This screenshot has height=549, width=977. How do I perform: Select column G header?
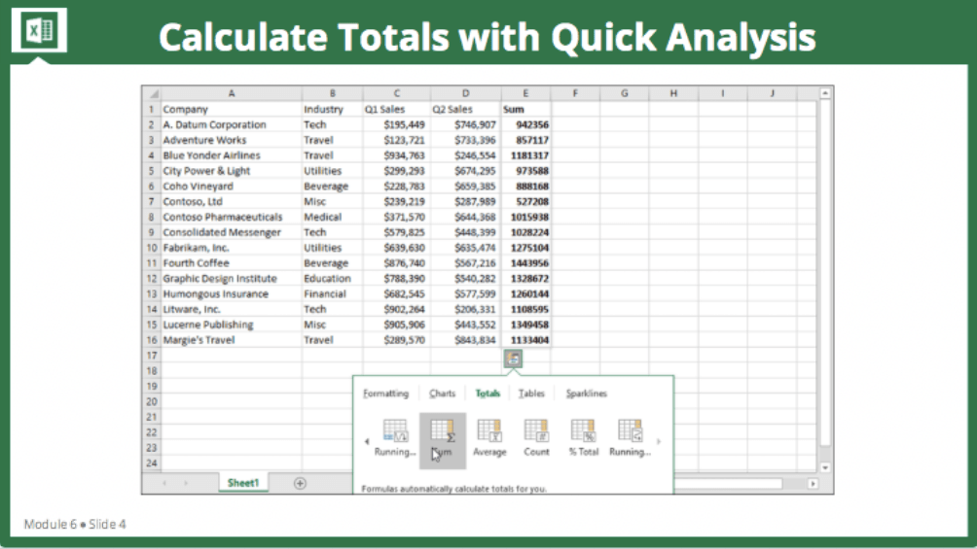[x=625, y=93]
